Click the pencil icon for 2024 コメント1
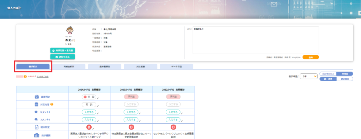 click(98, 113)
